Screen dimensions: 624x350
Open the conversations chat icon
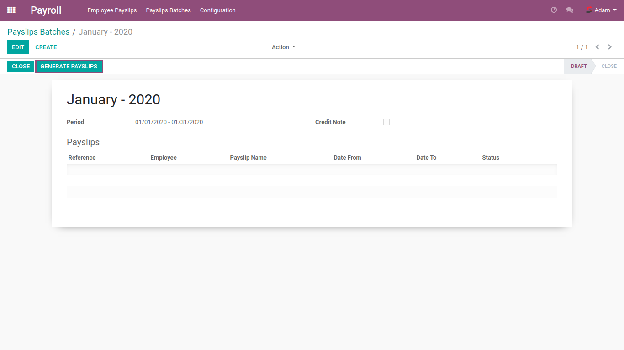[x=570, y=10]
